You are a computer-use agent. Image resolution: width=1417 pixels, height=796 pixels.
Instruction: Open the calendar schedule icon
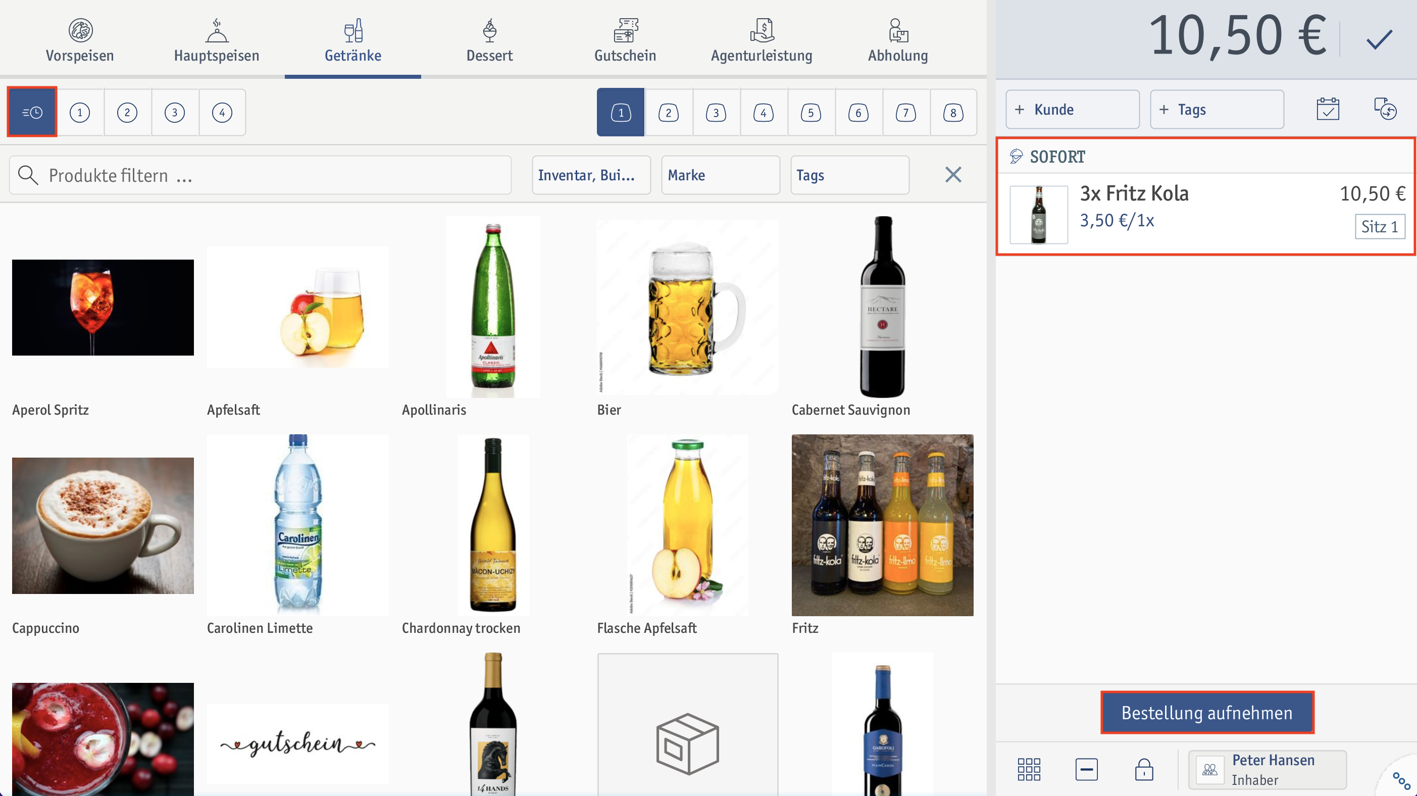(1327, 109)
